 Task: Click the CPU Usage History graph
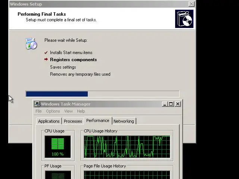pos(127,147)
